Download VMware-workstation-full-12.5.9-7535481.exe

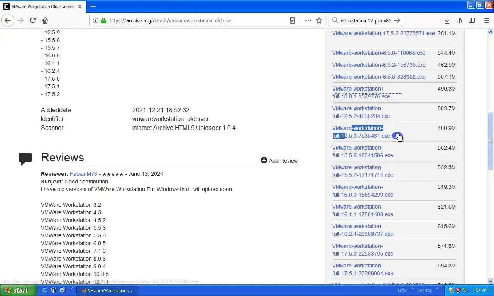361,132
